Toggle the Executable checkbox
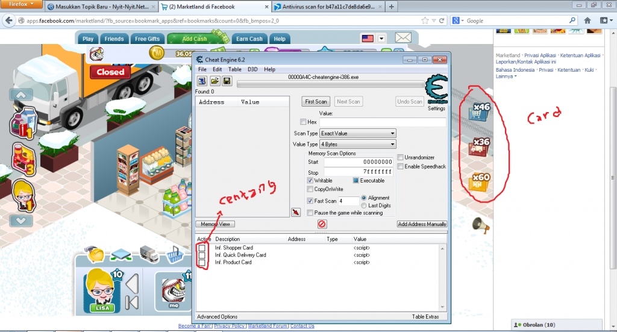617x332 pixels. [355, 181]
